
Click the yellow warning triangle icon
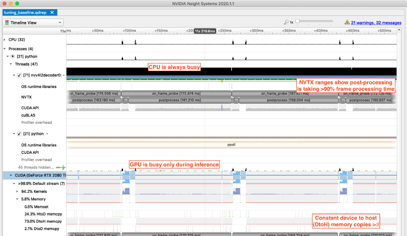click(347, 22)
